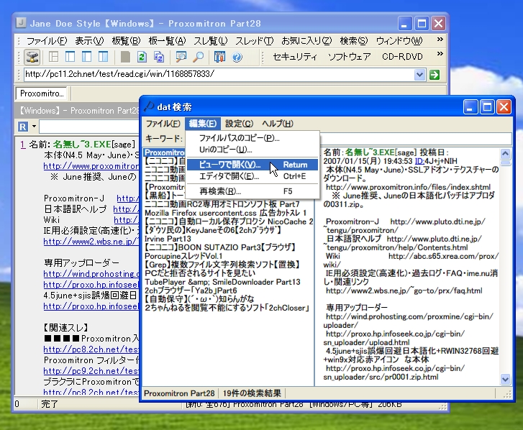The height and width of the screenshot is (430, 523).
Task: Click the keyword search field in dat検索
Action: coord(415,138)
